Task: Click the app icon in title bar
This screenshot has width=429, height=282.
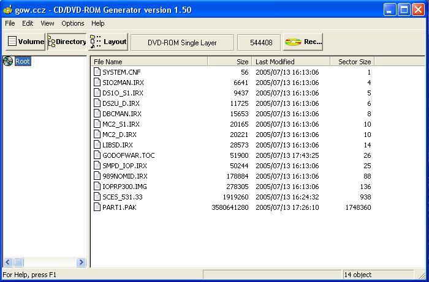Action: pos(7,10)
